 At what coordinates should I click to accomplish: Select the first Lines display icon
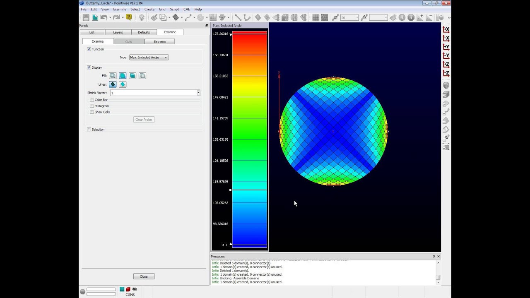click(113, 84)
